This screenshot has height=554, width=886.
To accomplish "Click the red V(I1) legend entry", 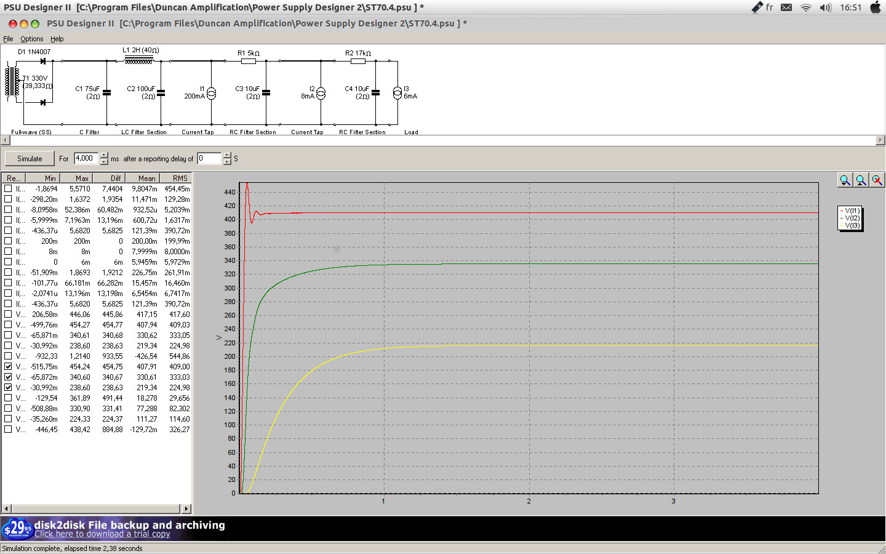I will (850, 211).
